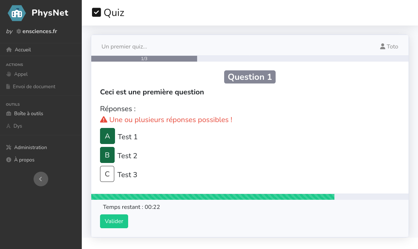Click the green striped time remaining bar

click(212, 197)
